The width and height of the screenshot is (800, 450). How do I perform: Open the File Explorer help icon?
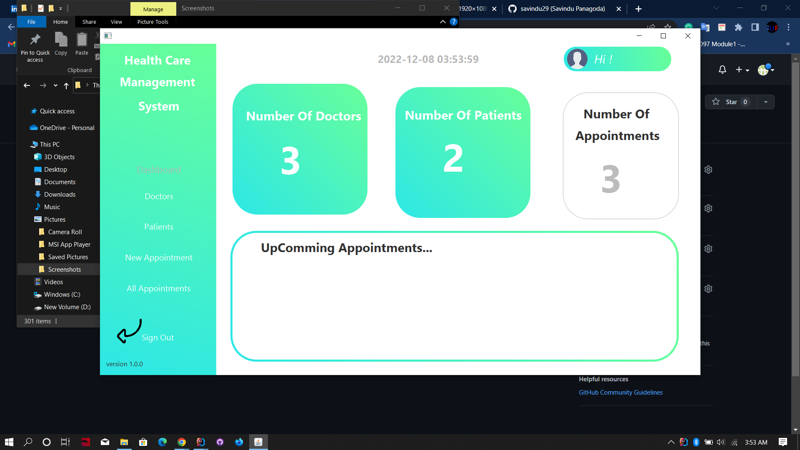click(x=454, y=22)
